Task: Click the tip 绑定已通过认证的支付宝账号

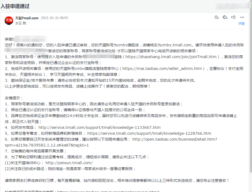Action: click(75, 110)
